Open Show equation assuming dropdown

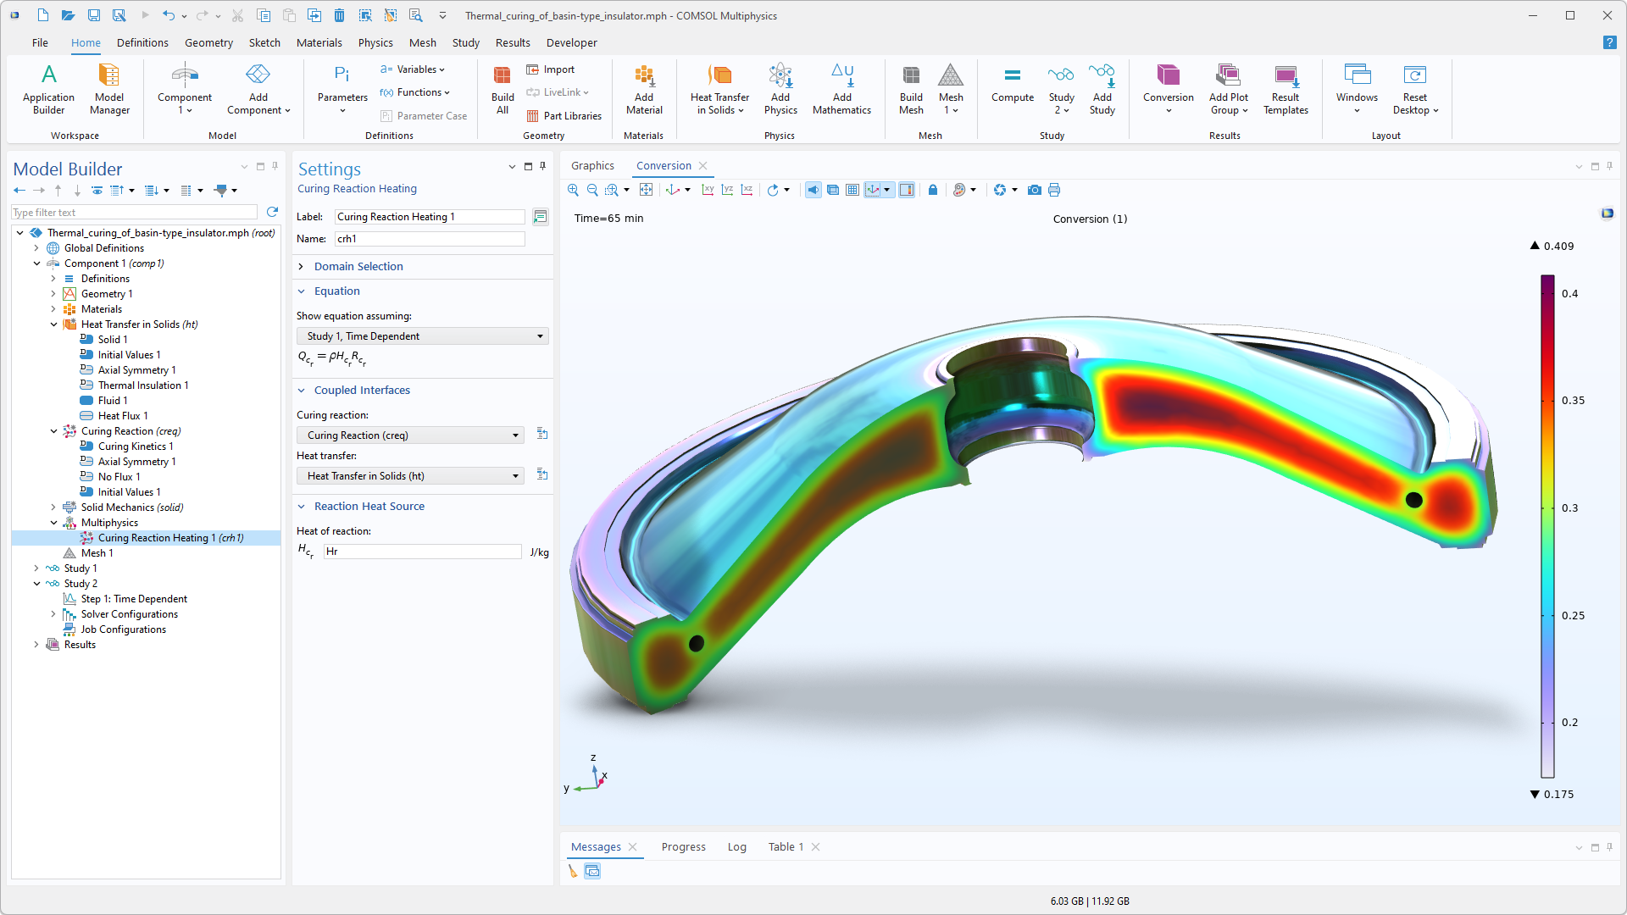422,336
